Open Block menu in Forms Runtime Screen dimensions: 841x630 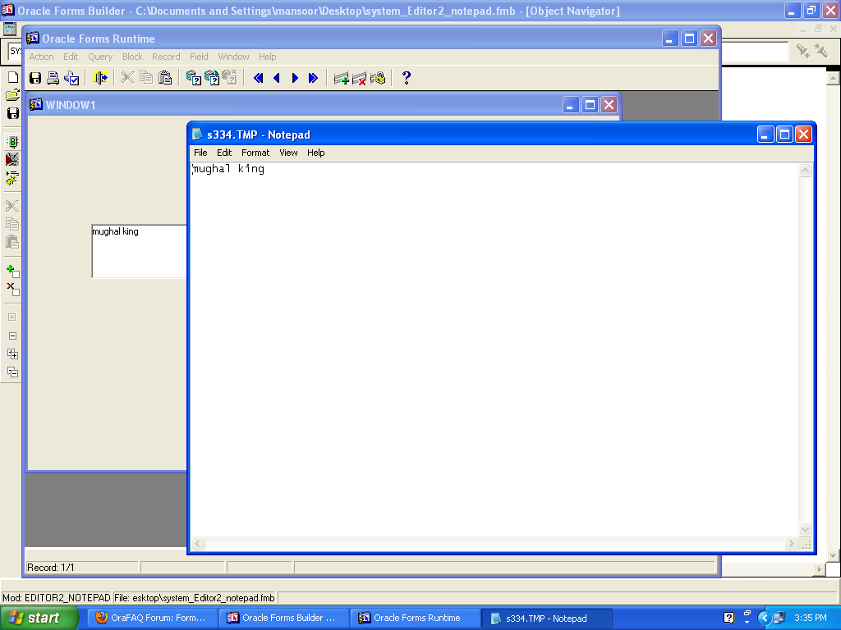pos(132,57)
